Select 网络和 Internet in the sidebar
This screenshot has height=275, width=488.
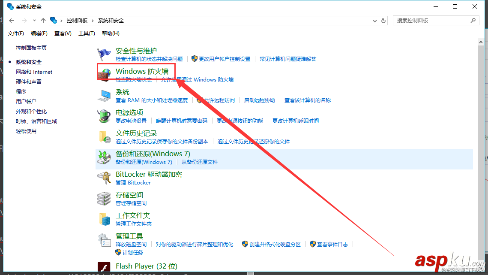pos(34,72)
